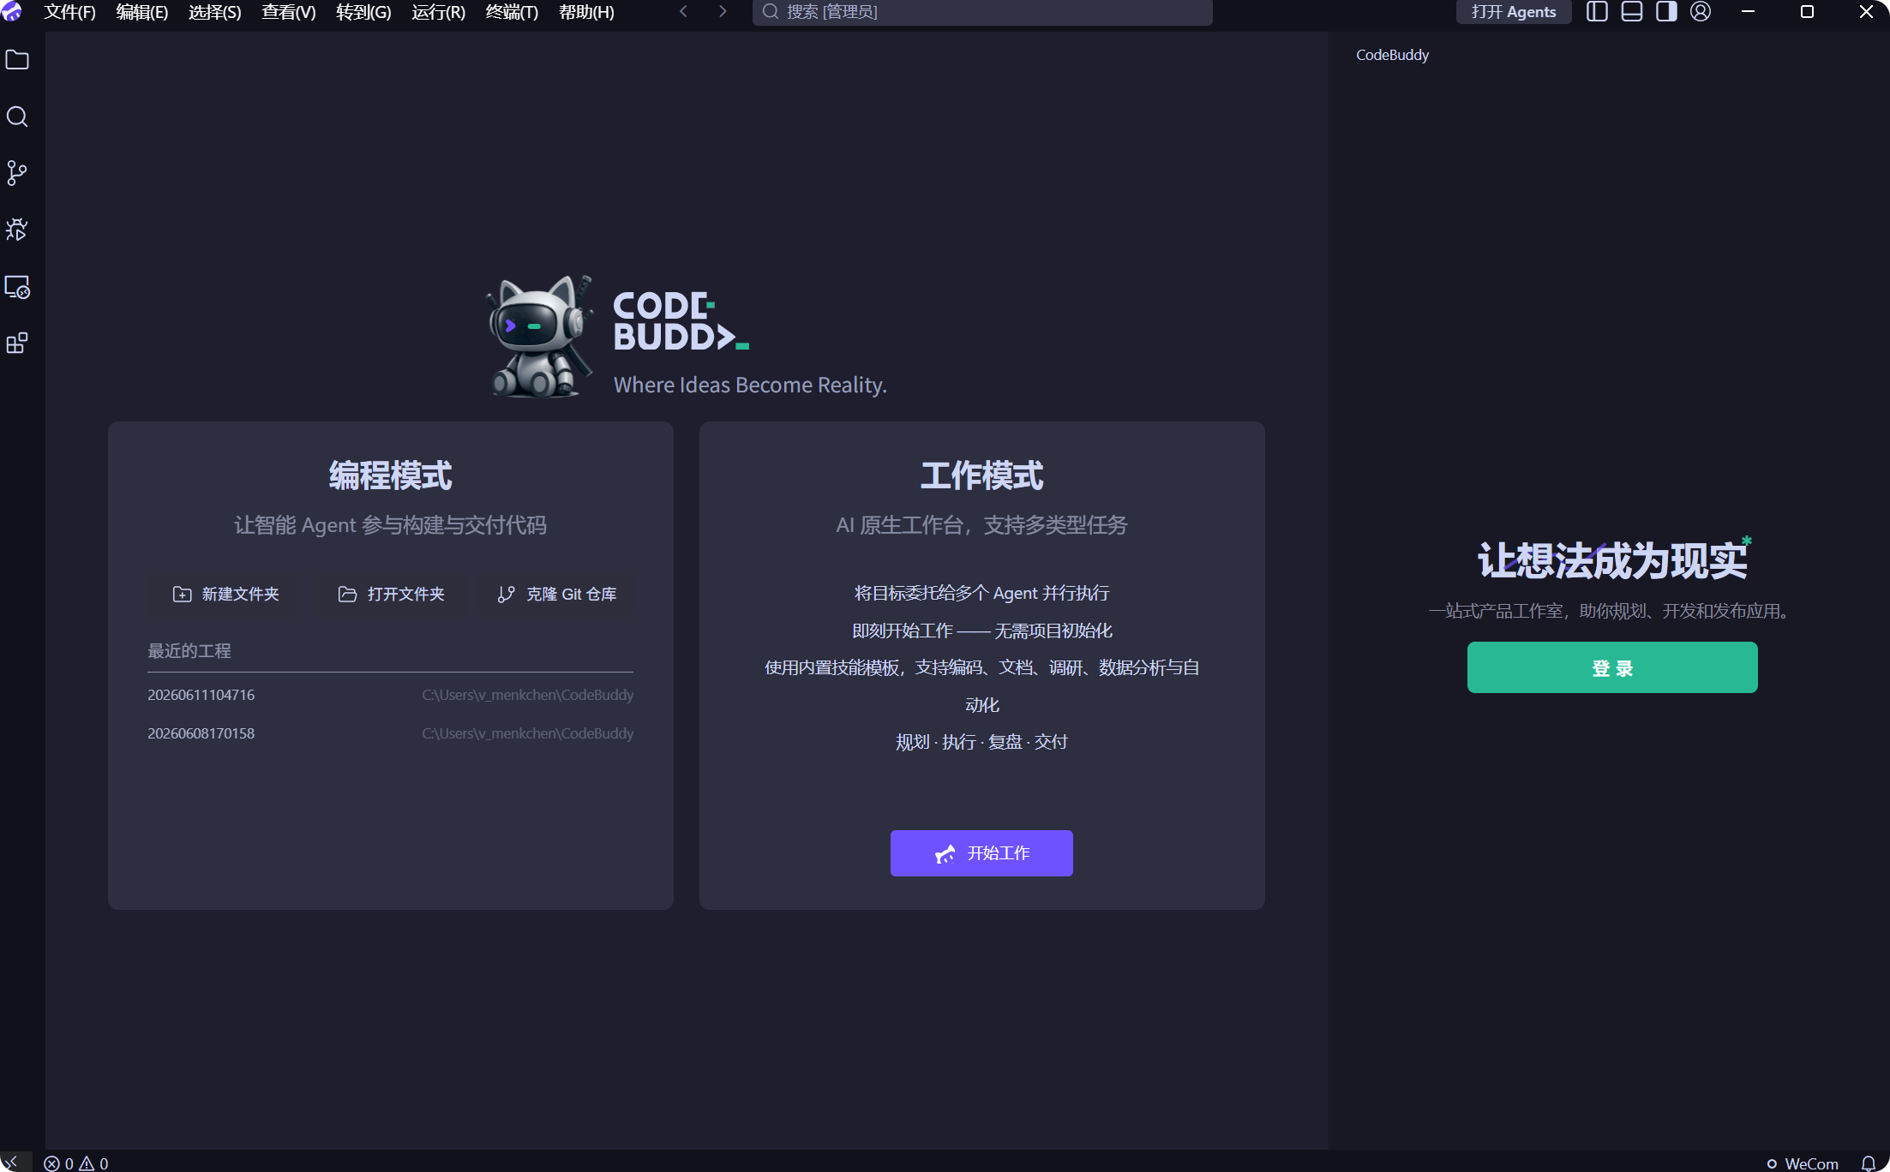This screenshot has height=1172, width=1890.
Task: Open notifications bell in status bar
Action: (1869, 1163)
